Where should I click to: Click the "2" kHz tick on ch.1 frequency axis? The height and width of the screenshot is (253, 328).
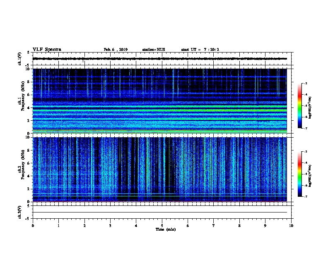(x=29, y=120)
